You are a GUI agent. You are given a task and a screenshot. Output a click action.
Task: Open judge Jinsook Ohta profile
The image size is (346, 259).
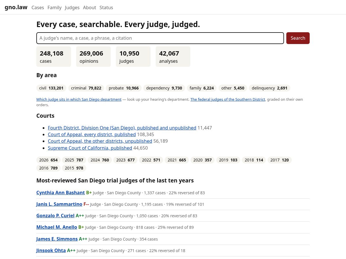click(51, 250)
